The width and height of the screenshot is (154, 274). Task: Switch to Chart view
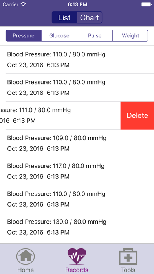coord(90,17)
